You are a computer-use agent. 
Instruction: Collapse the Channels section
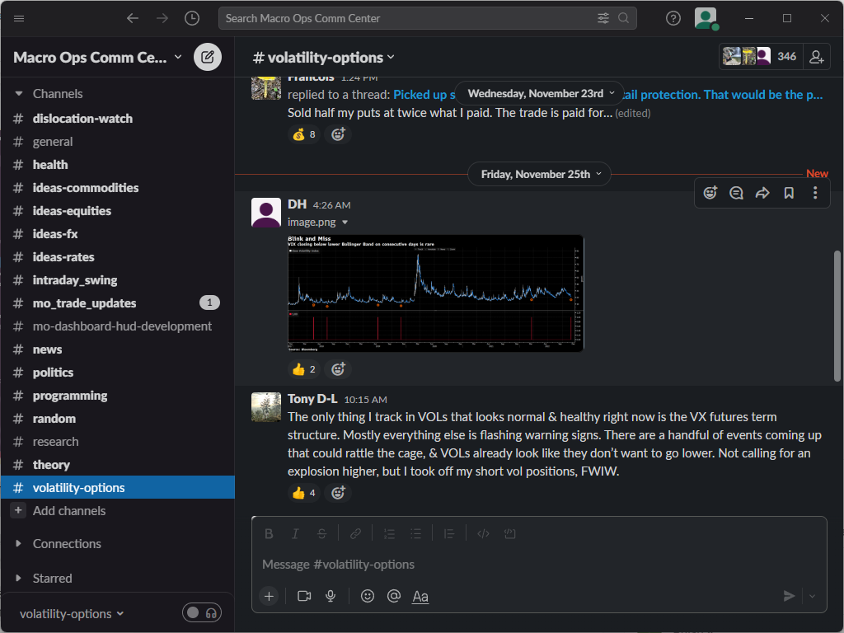coord(19,94)
